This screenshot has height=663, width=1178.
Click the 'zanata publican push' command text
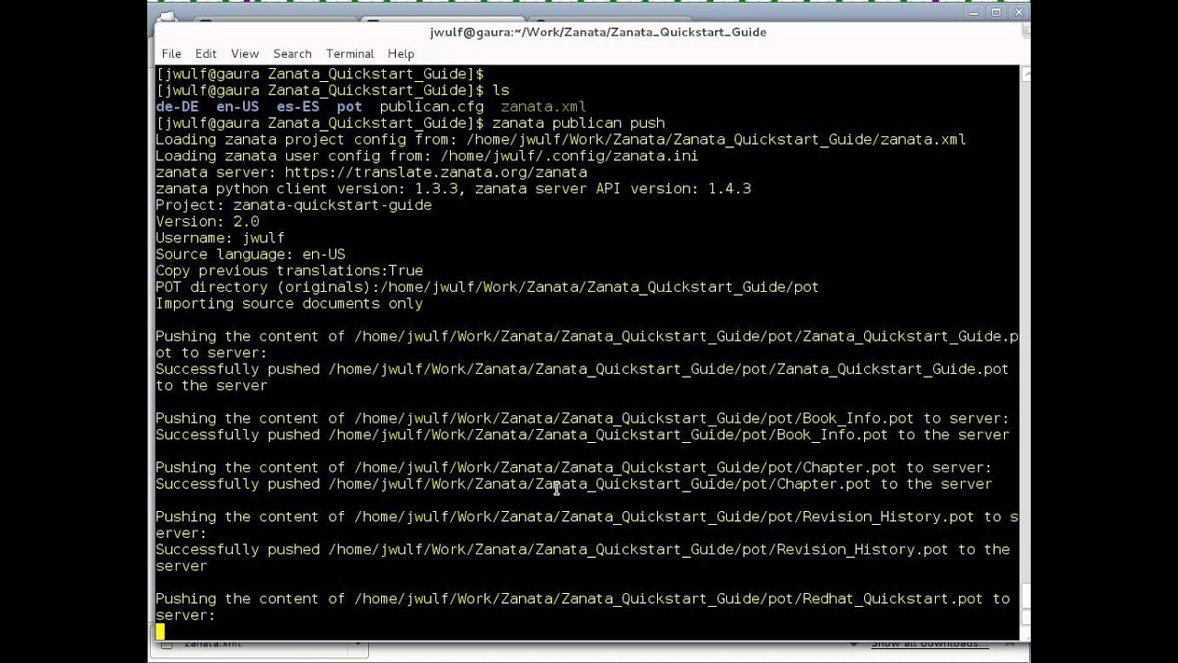[x=579, y=123]
